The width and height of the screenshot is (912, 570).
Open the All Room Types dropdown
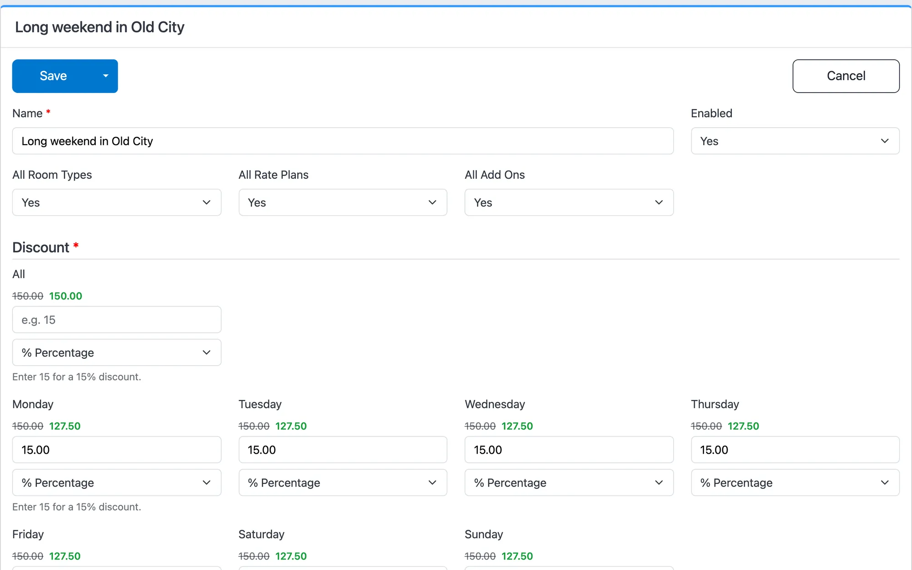coord(117,202)
